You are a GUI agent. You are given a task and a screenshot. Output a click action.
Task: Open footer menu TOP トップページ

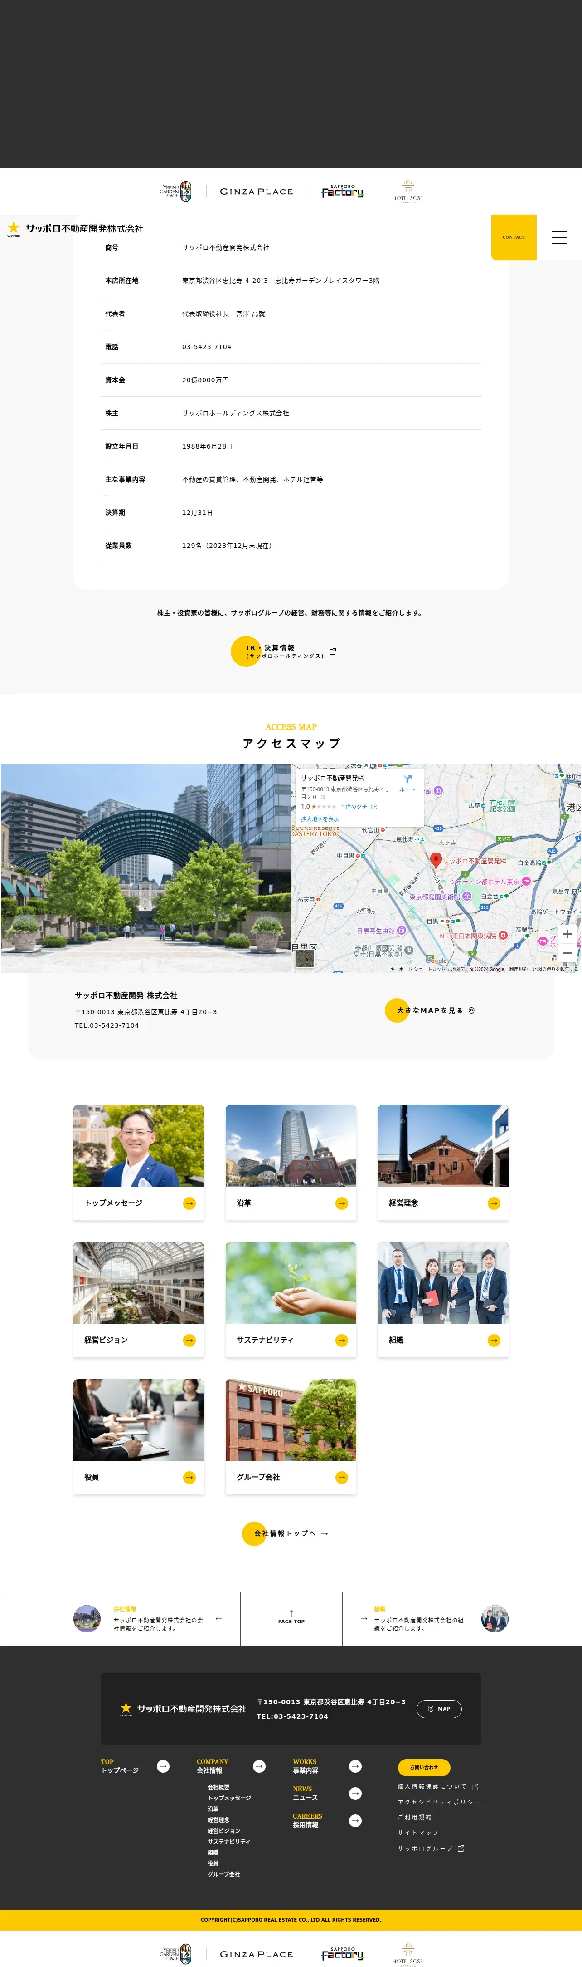tap(120, 1766)
